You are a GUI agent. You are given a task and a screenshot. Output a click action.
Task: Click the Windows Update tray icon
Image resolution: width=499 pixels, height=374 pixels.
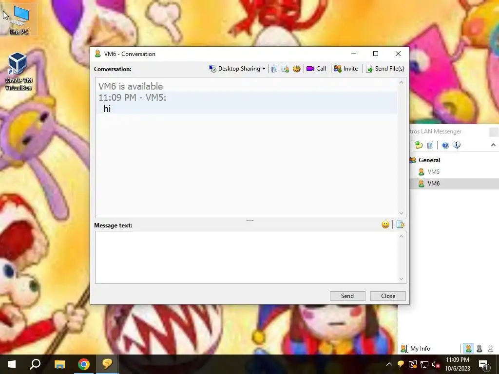pyautogui.click(x=412, y=364)
